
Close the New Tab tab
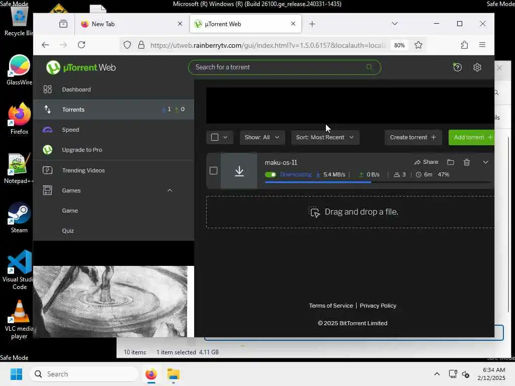pos(180,24)
